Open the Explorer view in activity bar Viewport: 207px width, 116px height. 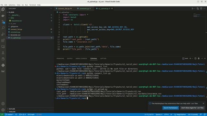(3, 9)
